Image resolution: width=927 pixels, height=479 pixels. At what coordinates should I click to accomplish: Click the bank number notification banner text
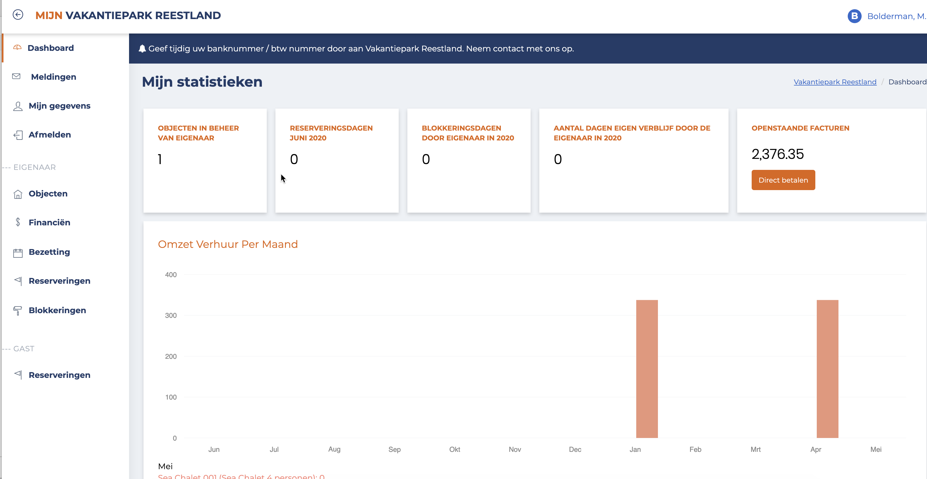tap(361, 49)
